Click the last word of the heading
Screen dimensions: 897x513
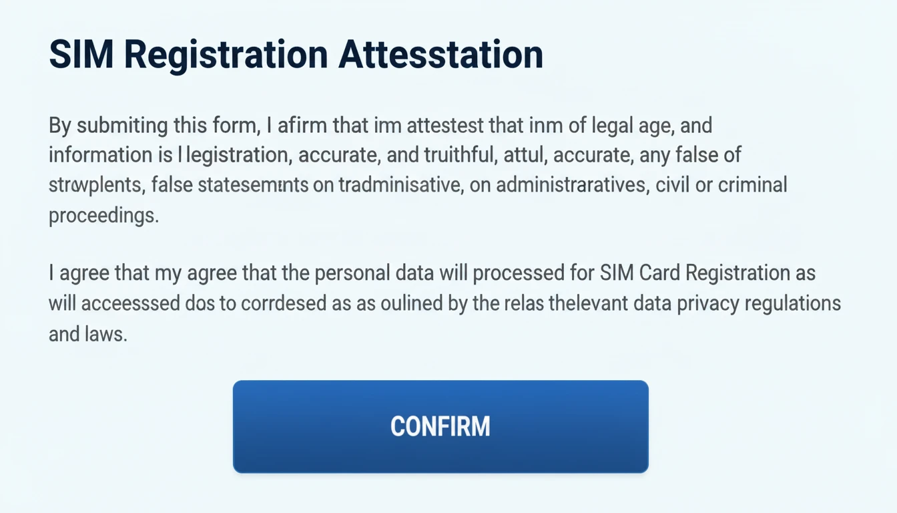440,55
